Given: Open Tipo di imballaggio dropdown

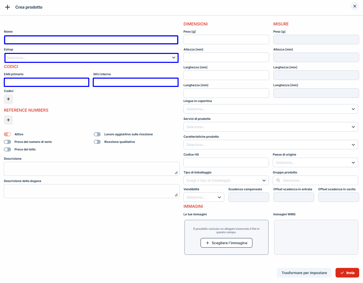Looking at the screenshot, I should pos(226,180).
